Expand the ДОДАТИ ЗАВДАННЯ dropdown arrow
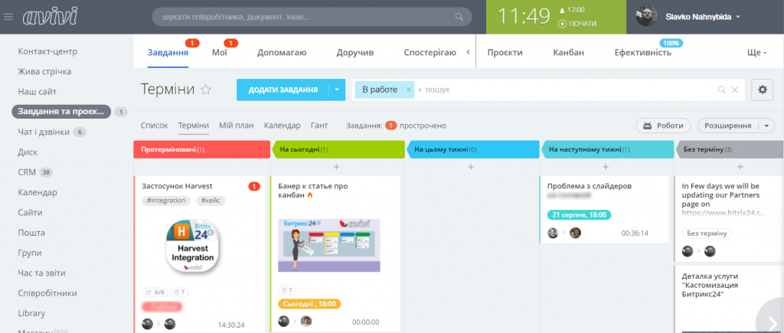Image resolution: width=784 pixels, height=333 pixels. pos(337,90)
